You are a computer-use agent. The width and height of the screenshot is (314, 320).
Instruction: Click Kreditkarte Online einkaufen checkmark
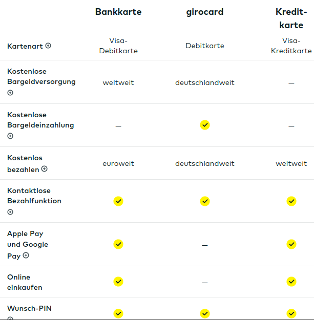[x=291, y=282]
